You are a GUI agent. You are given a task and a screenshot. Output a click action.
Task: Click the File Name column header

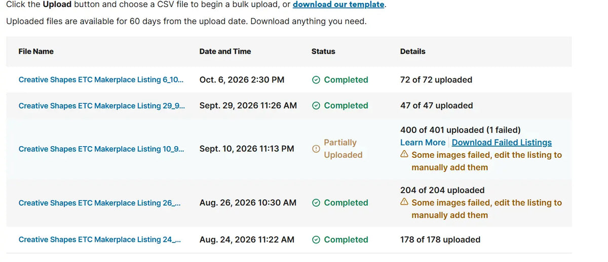coord(36,52)
